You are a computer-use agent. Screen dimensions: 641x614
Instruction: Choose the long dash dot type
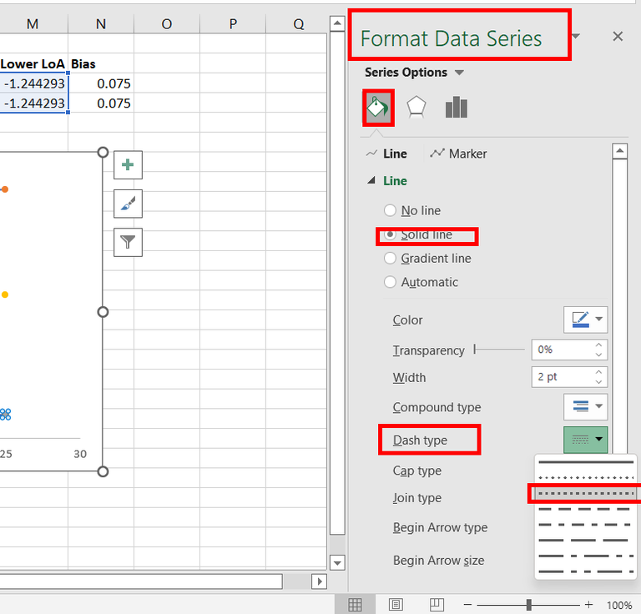(586, 556)
